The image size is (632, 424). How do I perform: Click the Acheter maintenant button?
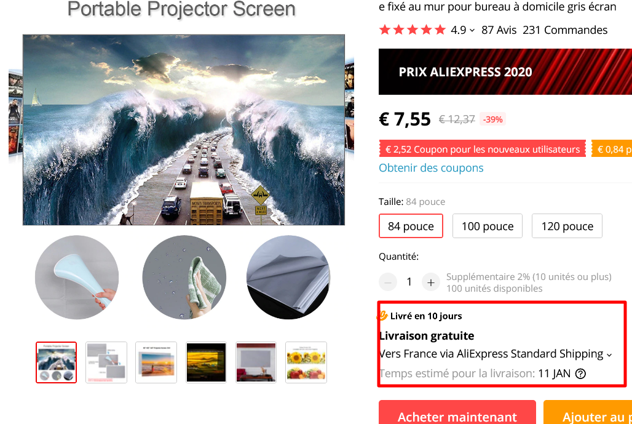click(457, 412)
